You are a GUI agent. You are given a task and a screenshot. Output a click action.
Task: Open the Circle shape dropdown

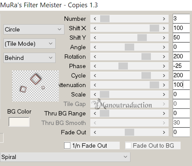point(34,30)
